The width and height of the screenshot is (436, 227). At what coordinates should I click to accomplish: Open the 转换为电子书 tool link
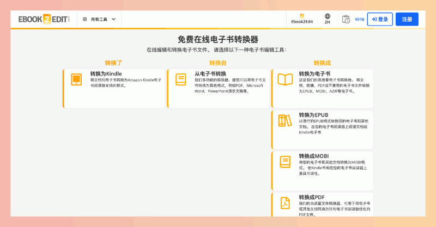[x=314, y=73]
